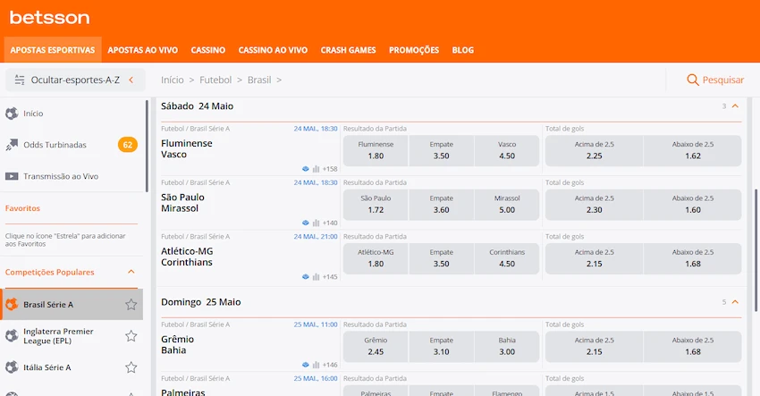Favorite Brasil Série A with the star
Viewport: 760px width, 396px height.
point(131,305)
